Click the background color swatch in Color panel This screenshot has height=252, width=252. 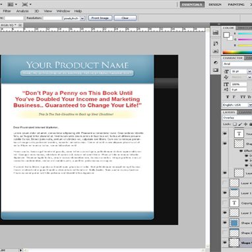coord(231,39)
